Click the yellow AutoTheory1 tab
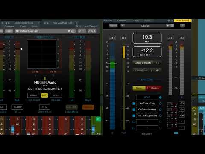This screenshot has height=154, width=205. pyautogui.click(x=183, y=21)
